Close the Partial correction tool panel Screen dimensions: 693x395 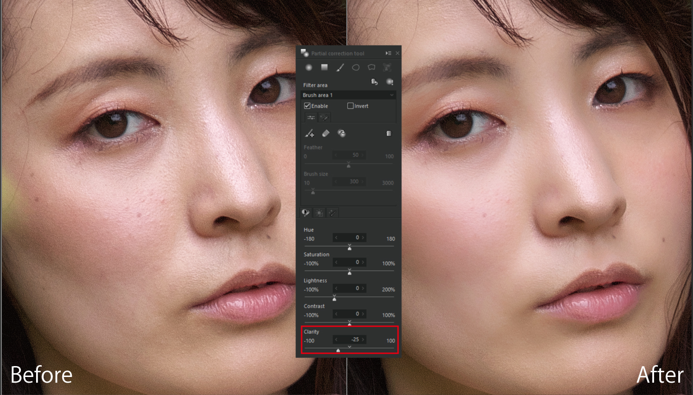398,53
